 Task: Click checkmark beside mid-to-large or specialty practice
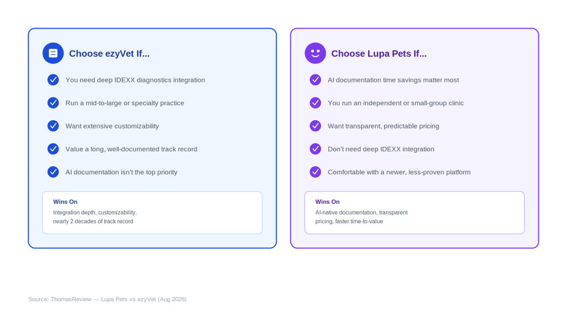53,102
